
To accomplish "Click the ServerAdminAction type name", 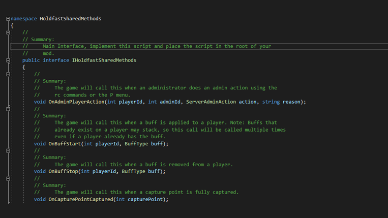I will tap(211, 102).
